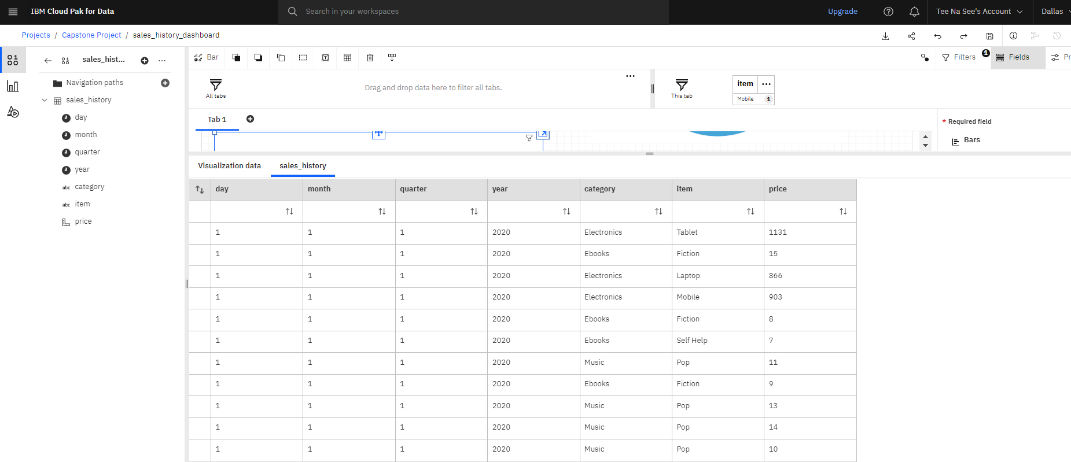Image resolution: width=1071 pixels, height=462 pixels.
Task: Save the dashboard with the disk icon
Action: (989, 36)
